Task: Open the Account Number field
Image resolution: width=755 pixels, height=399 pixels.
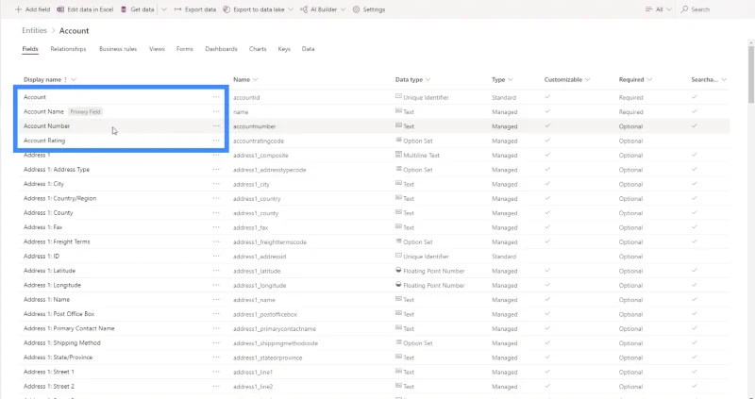Action: [x=46, y=126]
